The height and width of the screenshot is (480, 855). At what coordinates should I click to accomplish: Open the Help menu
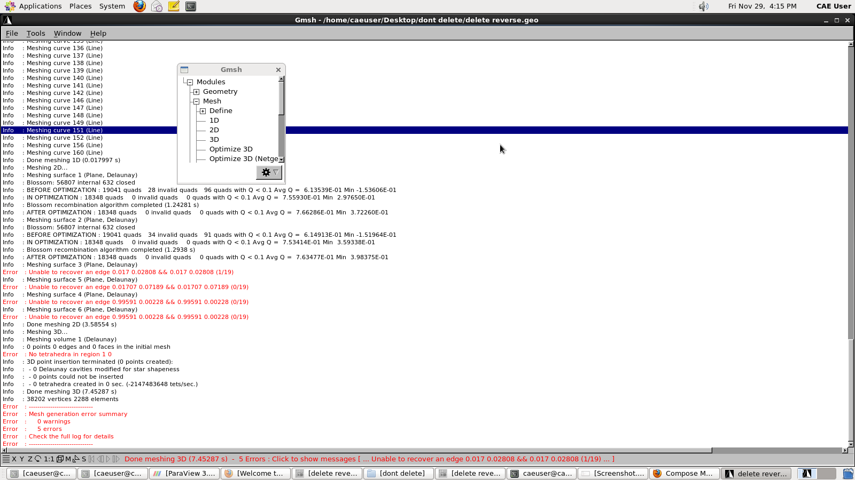pos(98,33)
